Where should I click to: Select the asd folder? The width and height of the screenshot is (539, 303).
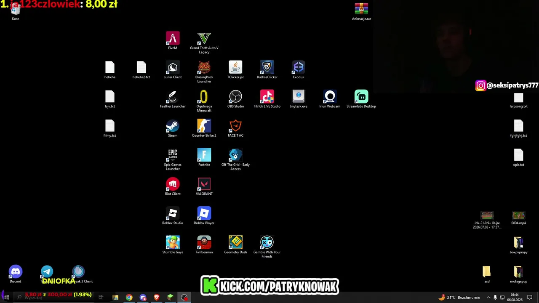pyautogui.click(x=487, y=274)
